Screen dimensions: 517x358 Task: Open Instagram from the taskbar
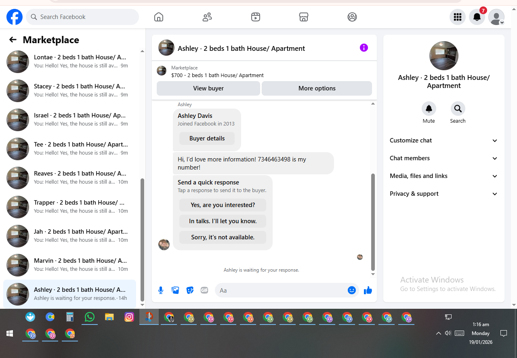tap(129, 317)
